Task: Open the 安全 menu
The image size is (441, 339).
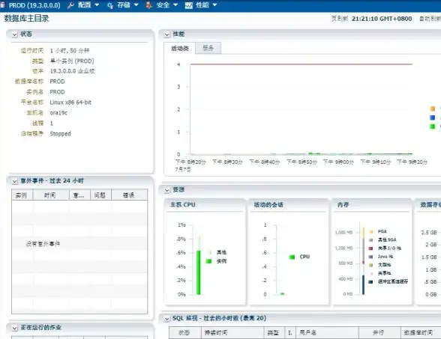Action: pyautogui.click(x=163, y=5)
